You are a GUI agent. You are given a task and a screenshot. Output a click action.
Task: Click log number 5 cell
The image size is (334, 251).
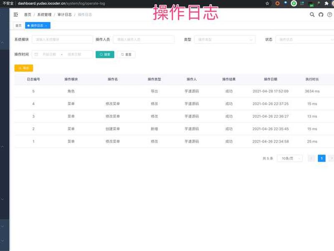(x=33, y=91)
